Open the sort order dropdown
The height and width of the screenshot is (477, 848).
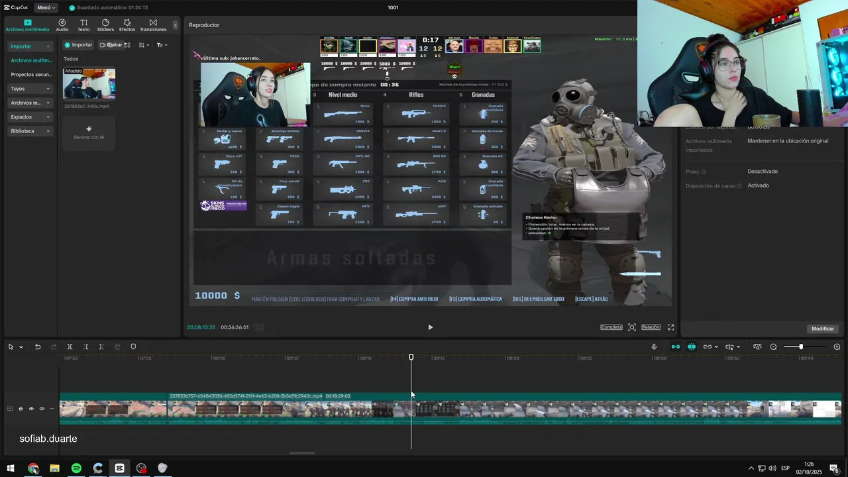click(x=144, y=45)
